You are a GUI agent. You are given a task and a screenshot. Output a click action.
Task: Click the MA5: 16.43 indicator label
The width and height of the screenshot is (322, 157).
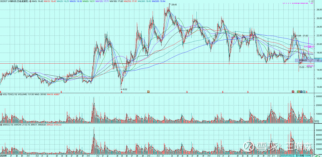(37, 1)
